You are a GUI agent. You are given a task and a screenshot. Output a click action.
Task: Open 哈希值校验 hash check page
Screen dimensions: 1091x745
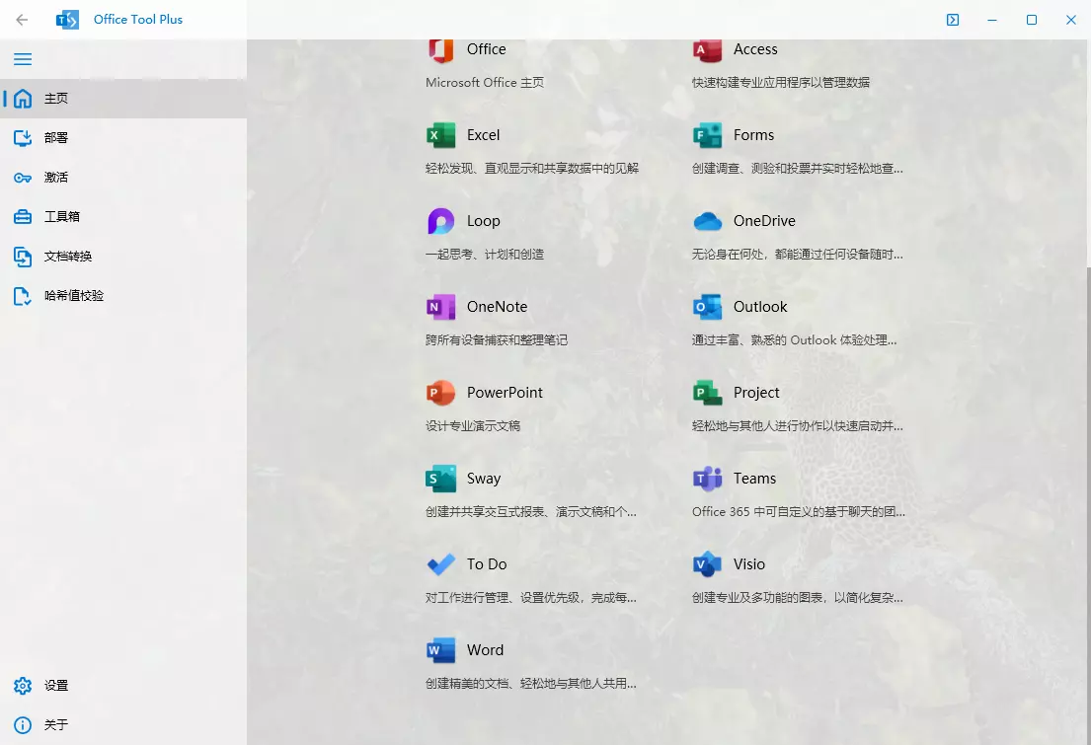point(73,296)
